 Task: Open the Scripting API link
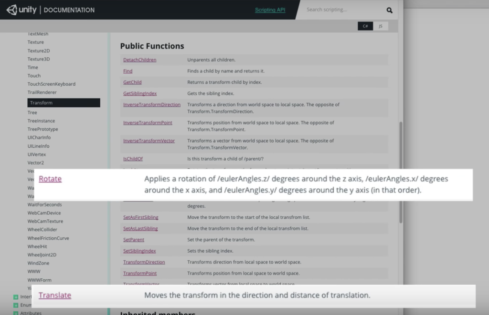tap(270, 10)
